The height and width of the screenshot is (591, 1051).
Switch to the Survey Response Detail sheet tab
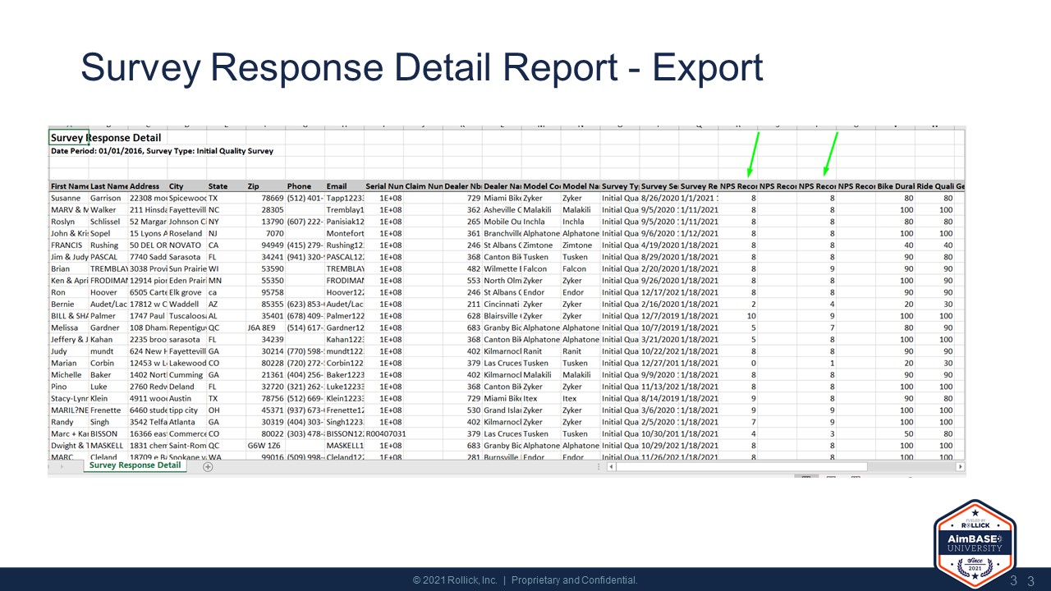pos(135,465)
